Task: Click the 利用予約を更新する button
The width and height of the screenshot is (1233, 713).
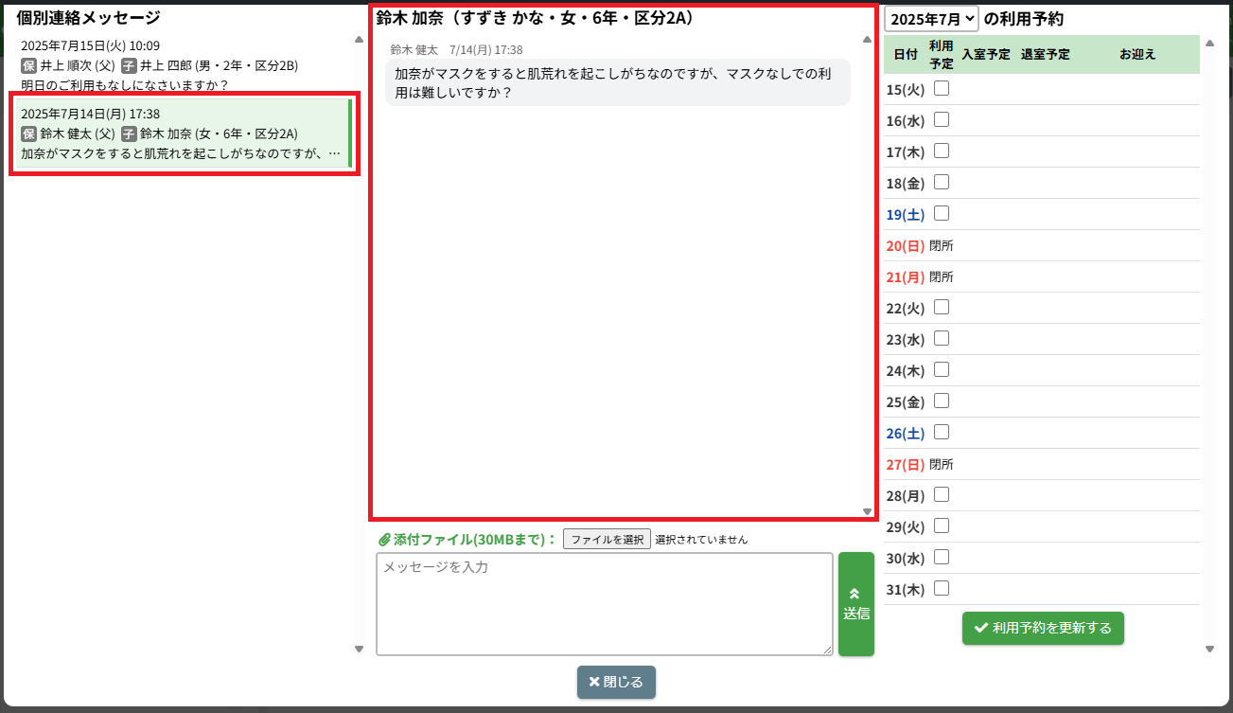Action: coord(1043,628)
